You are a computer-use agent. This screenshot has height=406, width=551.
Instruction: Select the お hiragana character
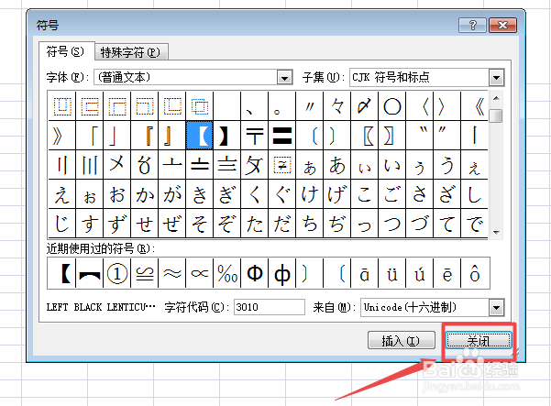(116, 194)
